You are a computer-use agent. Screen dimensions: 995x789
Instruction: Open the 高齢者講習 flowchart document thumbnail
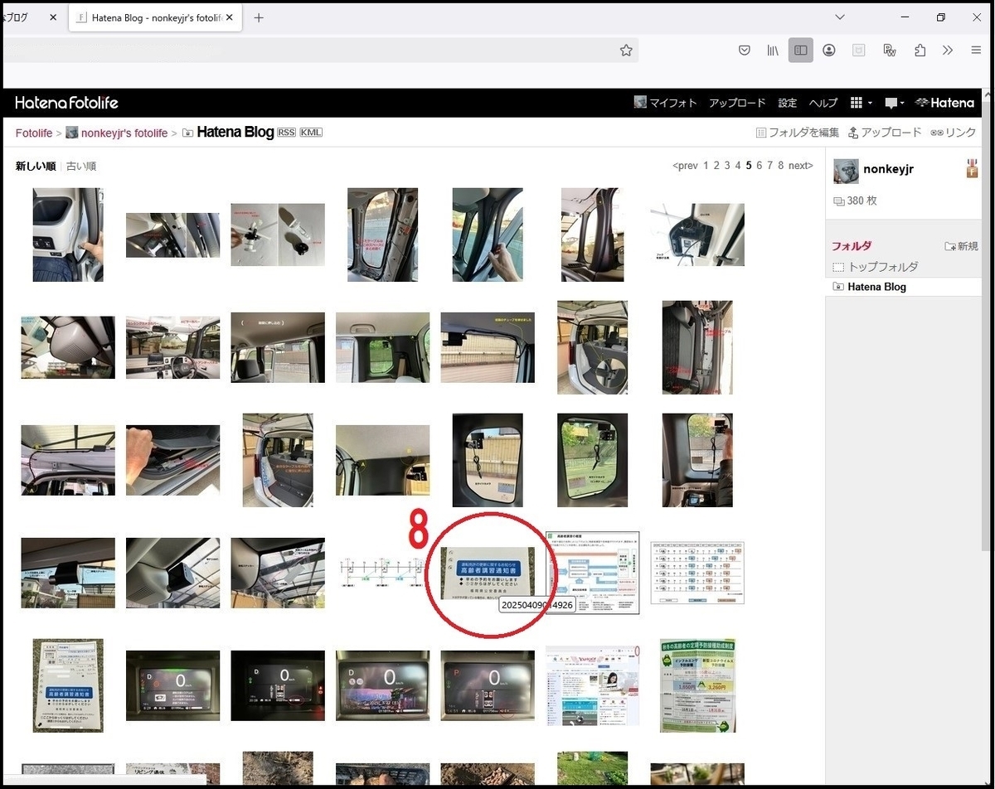593,573
